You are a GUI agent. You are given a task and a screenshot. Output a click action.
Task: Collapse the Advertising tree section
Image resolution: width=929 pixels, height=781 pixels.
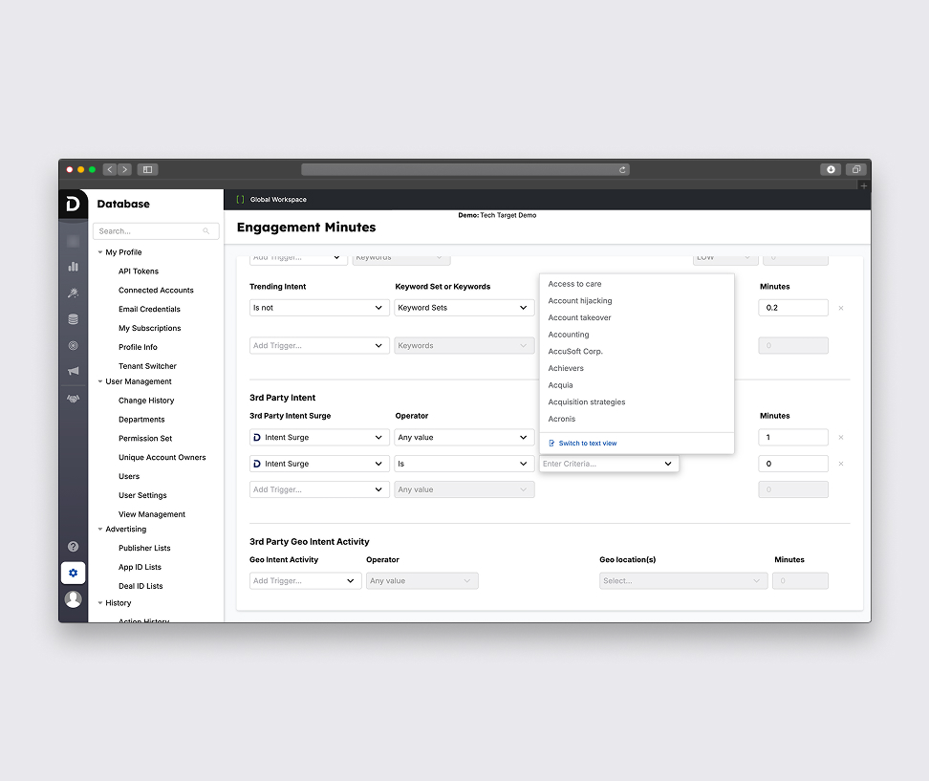click(x=100, y=530)
